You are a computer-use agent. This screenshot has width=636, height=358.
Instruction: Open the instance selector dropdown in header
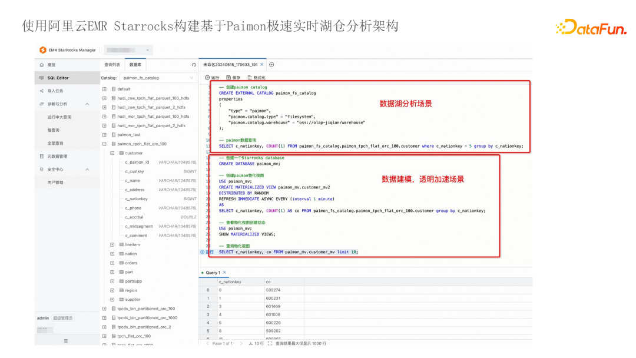tap(128, 50)
